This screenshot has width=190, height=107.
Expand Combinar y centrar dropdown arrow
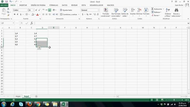79,15
